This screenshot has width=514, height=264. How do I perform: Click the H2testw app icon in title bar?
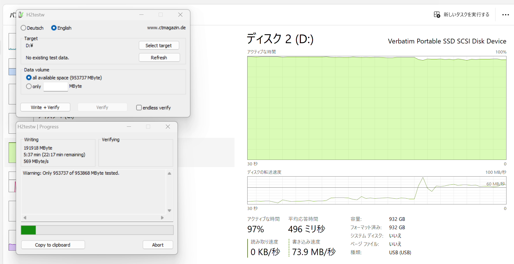21,15
